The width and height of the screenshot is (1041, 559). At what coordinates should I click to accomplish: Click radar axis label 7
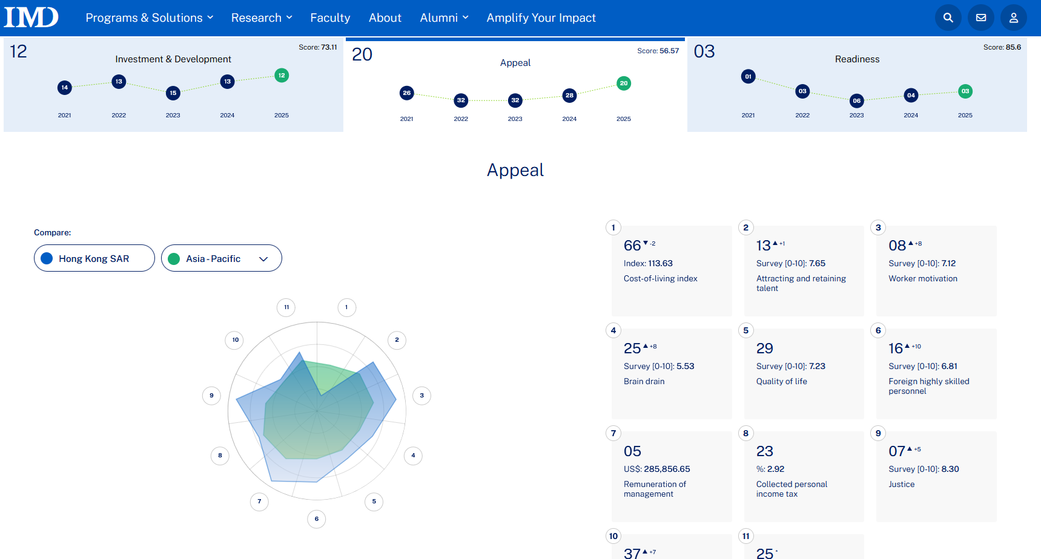tap(259, 502)
